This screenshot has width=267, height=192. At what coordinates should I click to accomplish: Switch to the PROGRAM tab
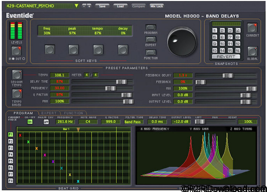(23, 113)
